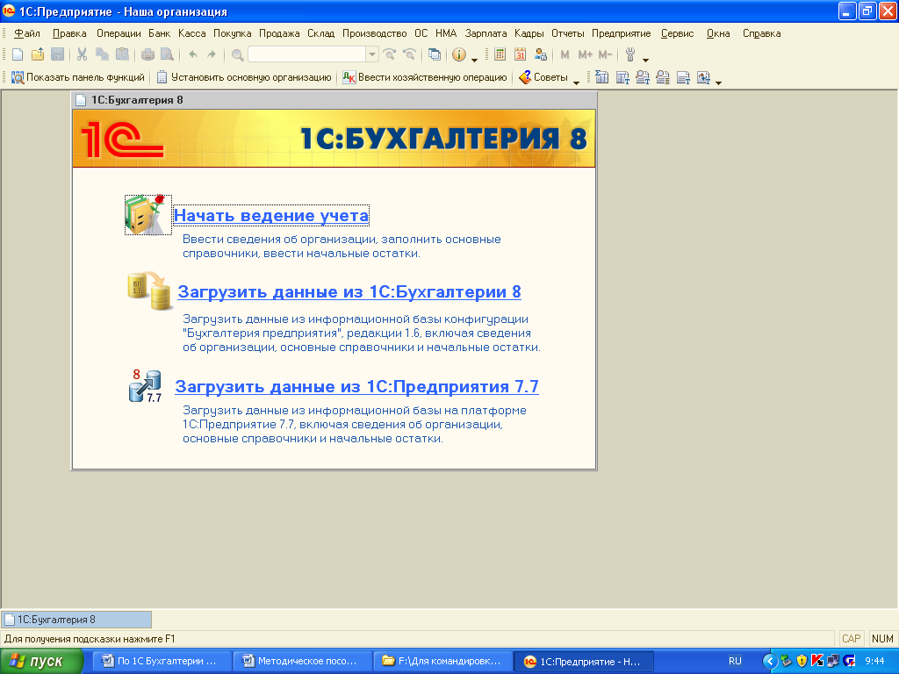Screen dimensions: 899x674
Task: Click the M- memory button
Action: coord(605,54)
